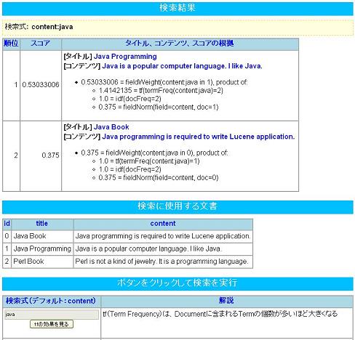
Task: Click the second result's content about Lucene application
Action: tap(199, 137)
